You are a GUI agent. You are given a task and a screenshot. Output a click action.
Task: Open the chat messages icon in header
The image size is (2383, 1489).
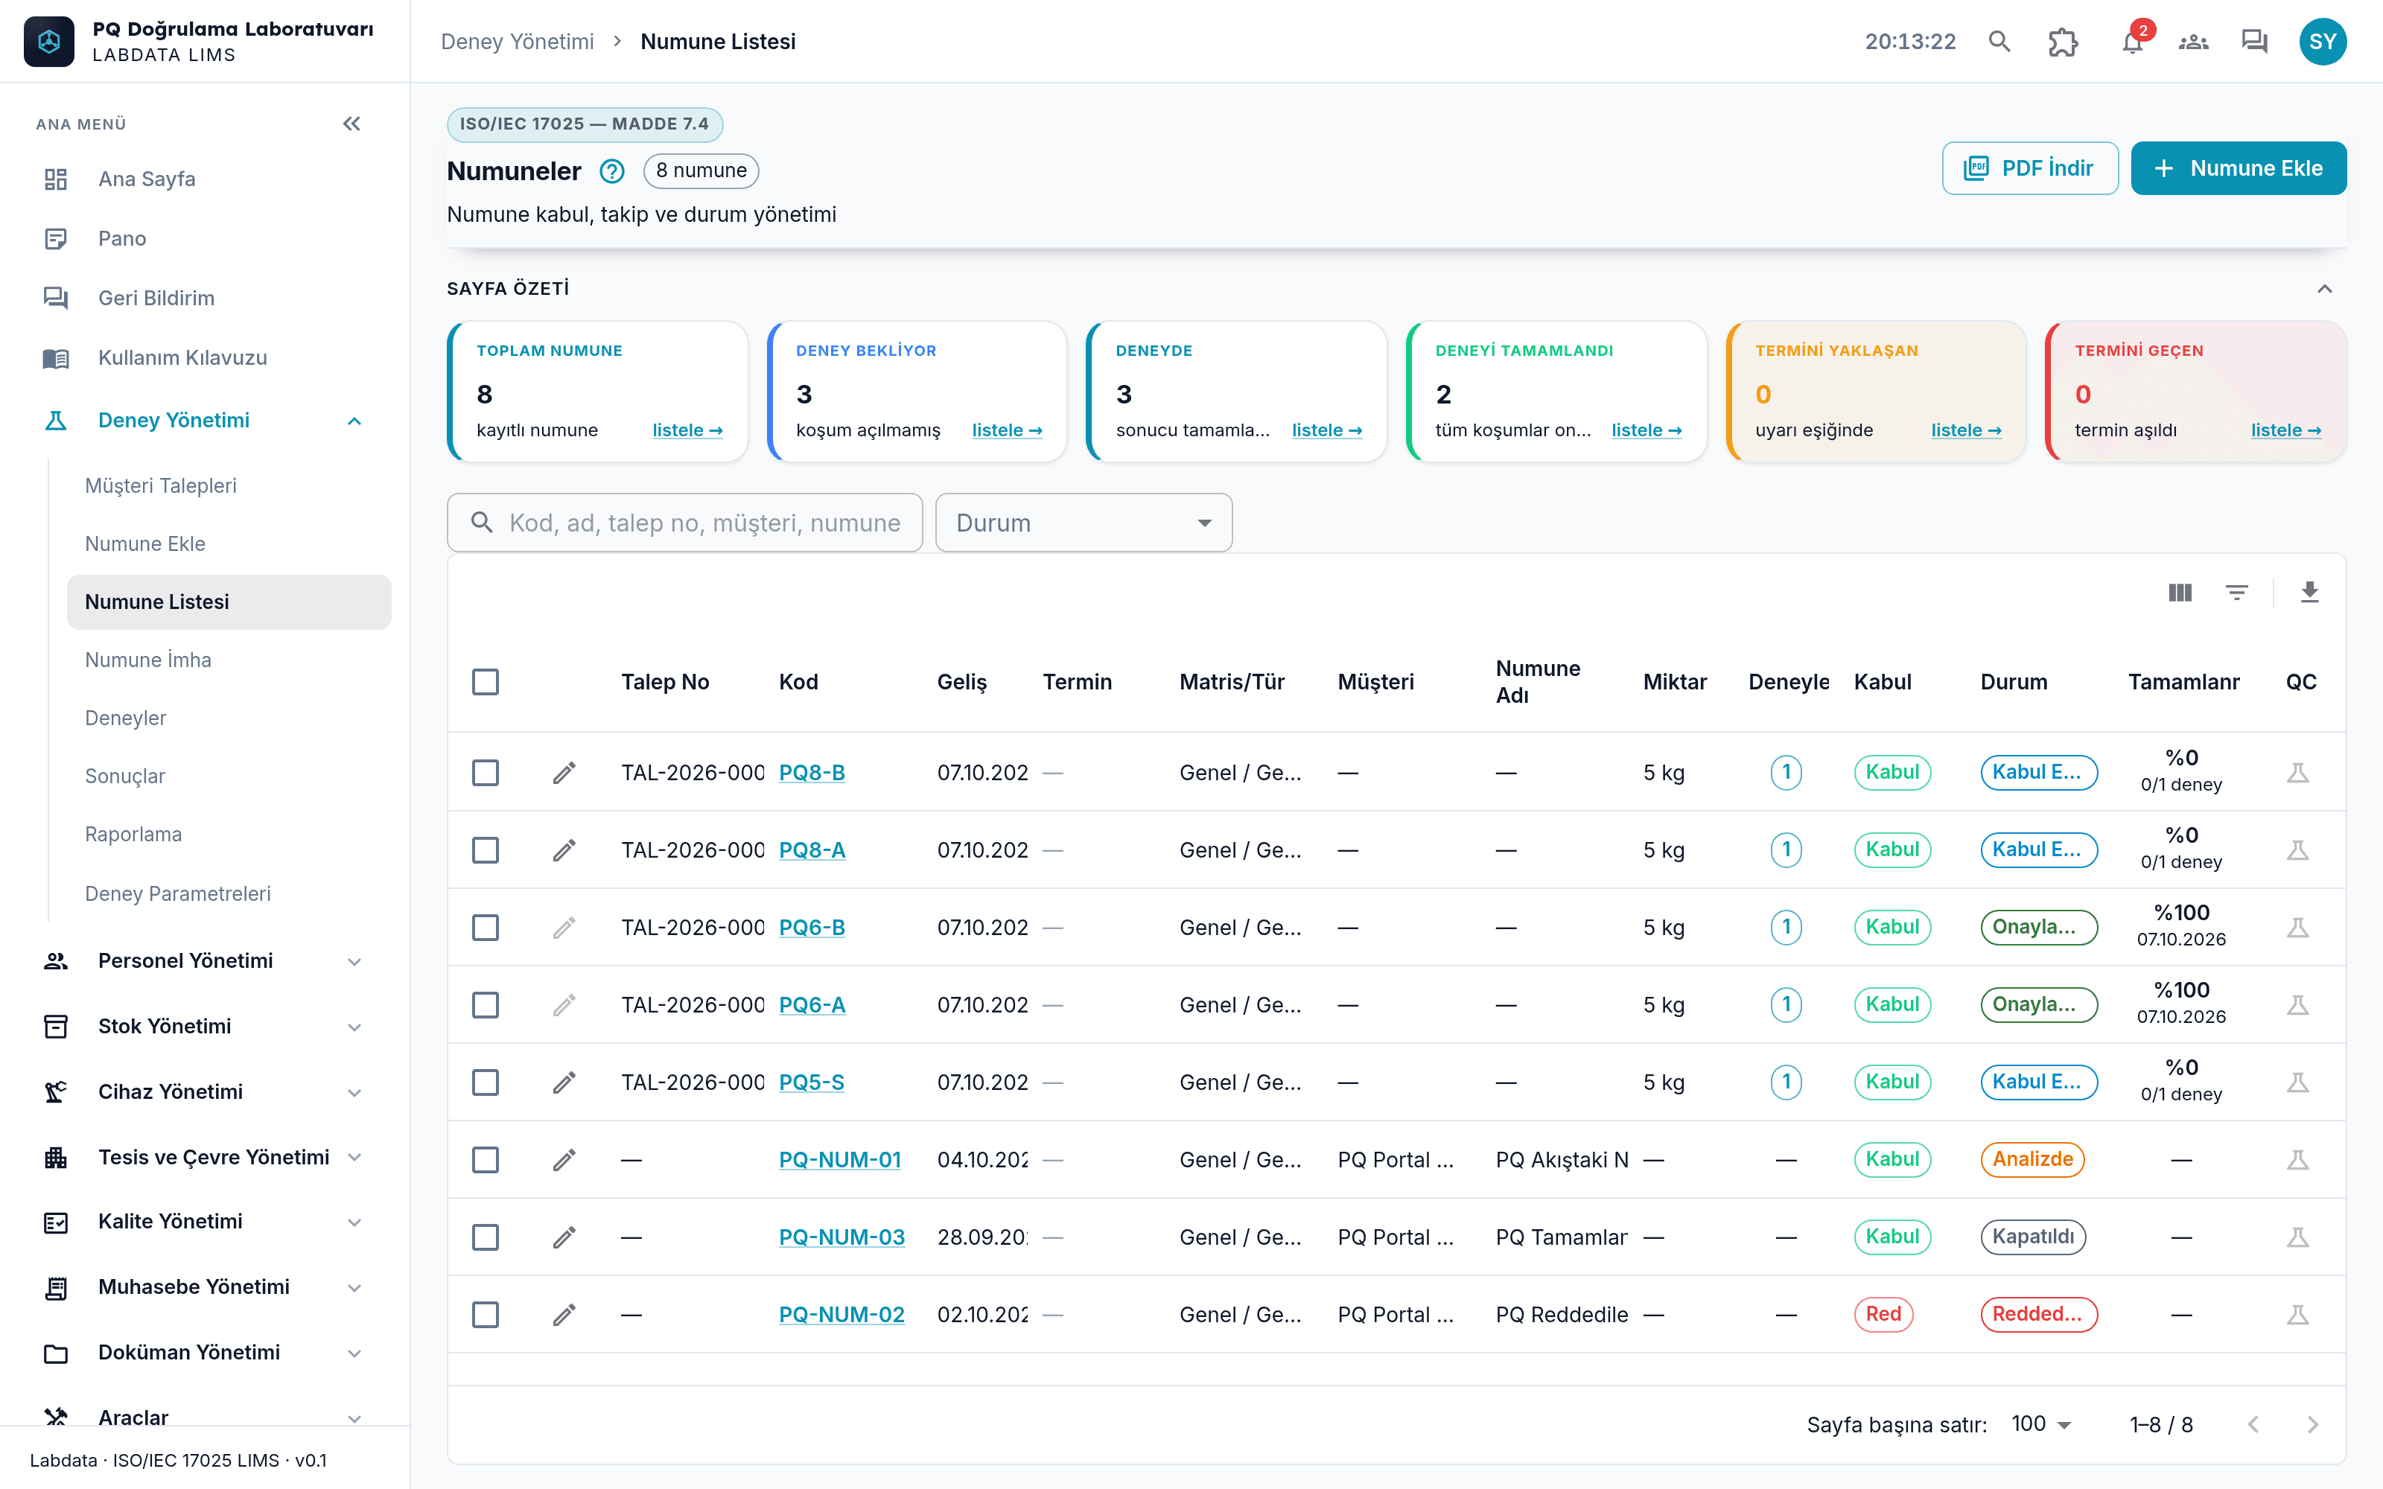(x=2254, y=42)
